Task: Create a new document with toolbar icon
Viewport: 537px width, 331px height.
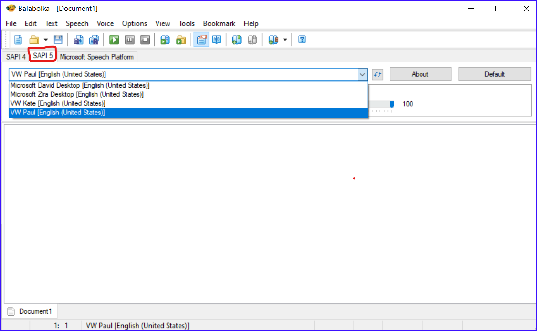Action: (18, 40)
